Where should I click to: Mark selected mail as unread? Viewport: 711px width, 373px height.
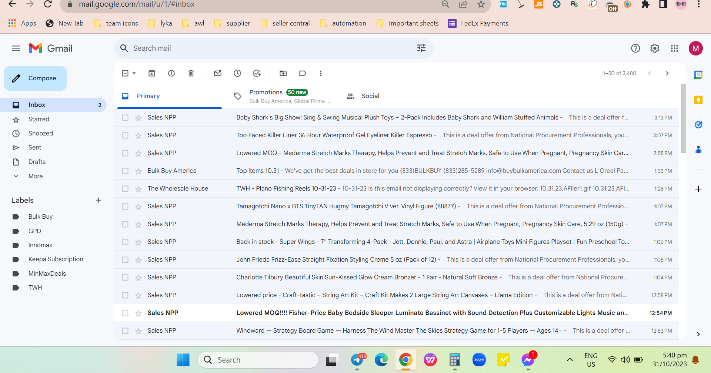pyautogui.click(x=218, y=73)
